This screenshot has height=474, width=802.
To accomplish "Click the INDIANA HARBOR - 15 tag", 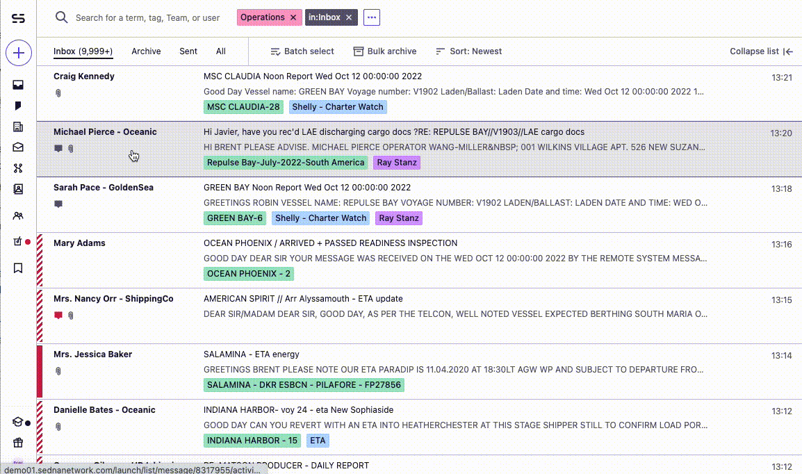I will click(252, 441).
